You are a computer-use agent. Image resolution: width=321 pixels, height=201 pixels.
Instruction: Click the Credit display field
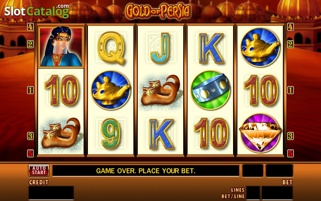(51, 193)
